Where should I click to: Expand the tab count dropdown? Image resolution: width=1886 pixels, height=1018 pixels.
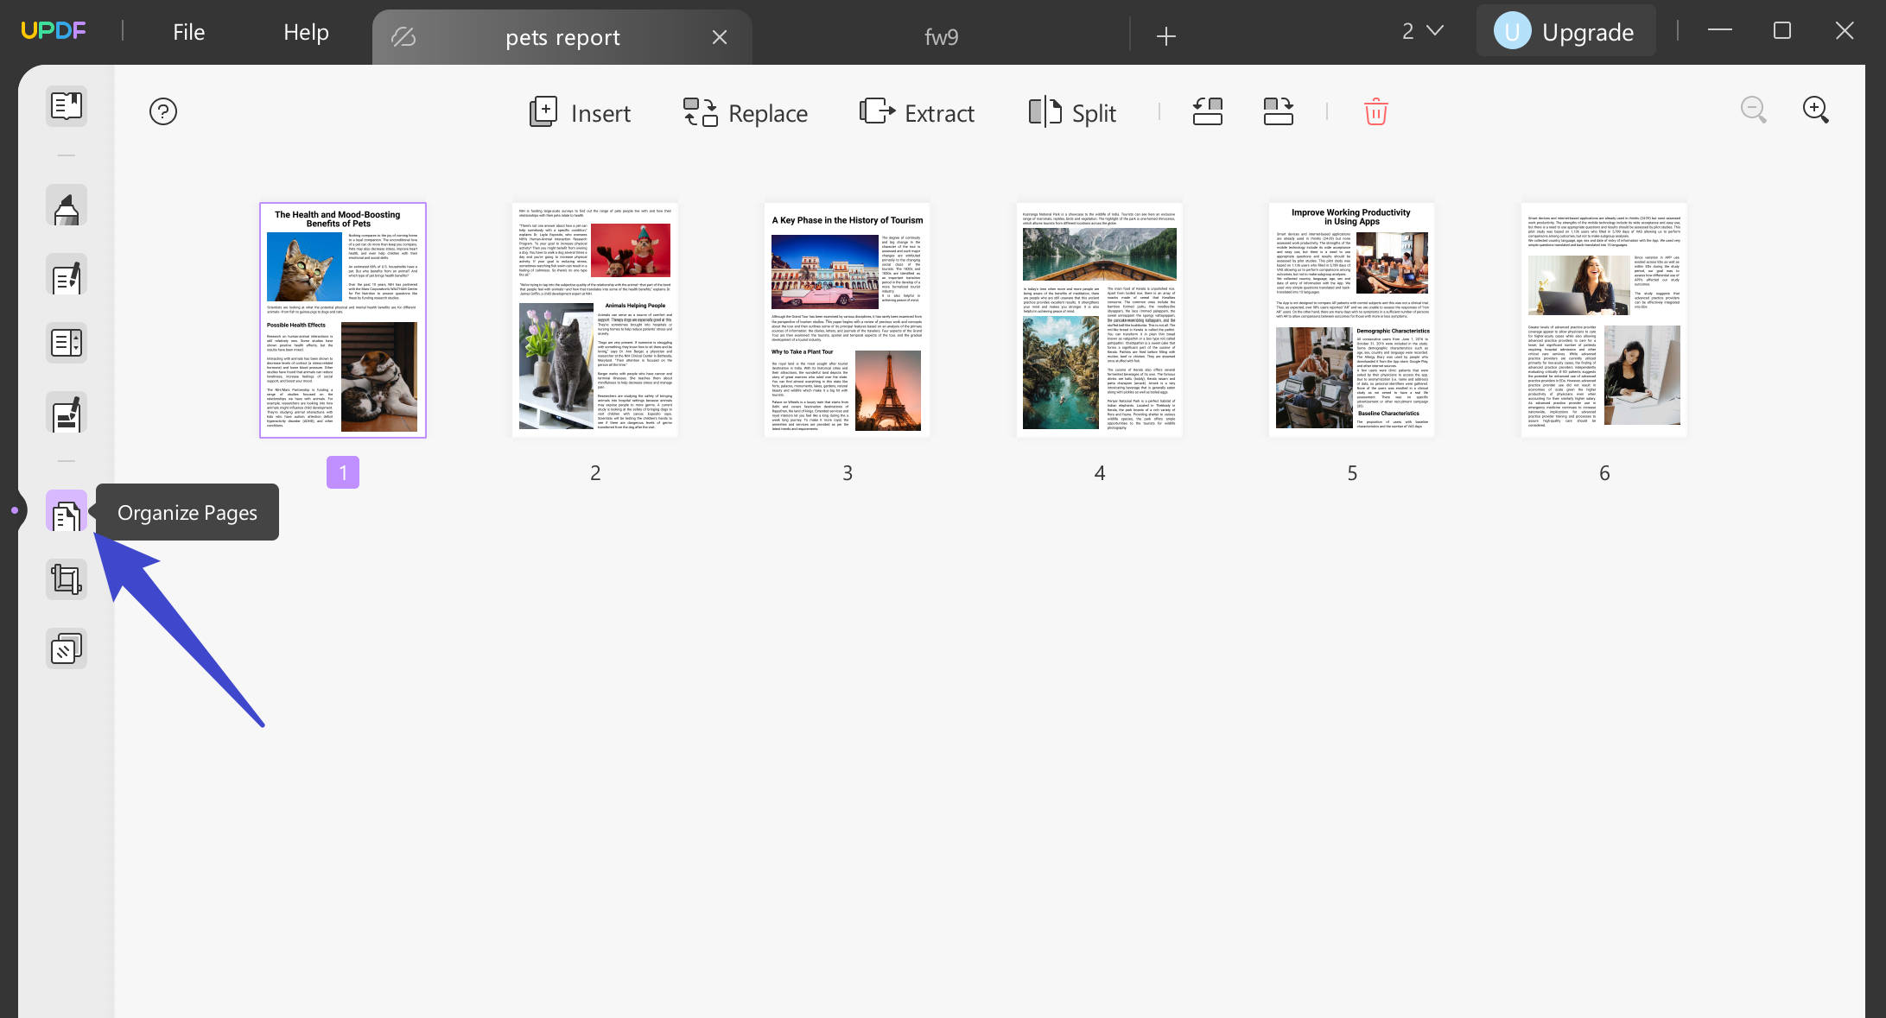click(x=1420, y=31)
